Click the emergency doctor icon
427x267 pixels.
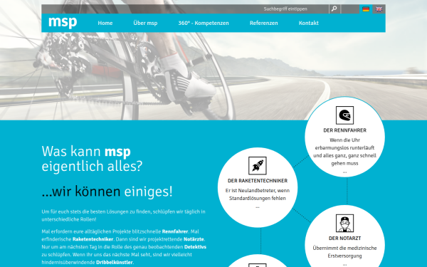pyautogui.click(x=344, y=223)
